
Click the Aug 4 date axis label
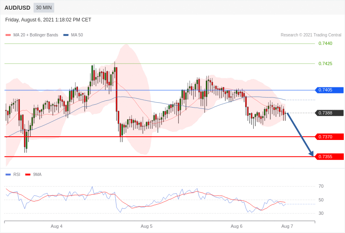coord(56,226)
